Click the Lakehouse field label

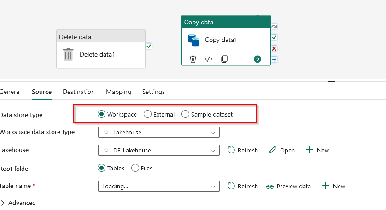[x=14, y=150]
